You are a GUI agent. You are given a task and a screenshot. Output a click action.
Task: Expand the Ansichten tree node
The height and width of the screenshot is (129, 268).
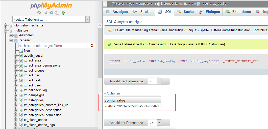tap(11, 36)
